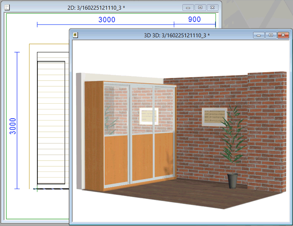Viewport: 293px width, 226px height.
Task: Select the potted plant in 3D view
Action: point(231,145)
